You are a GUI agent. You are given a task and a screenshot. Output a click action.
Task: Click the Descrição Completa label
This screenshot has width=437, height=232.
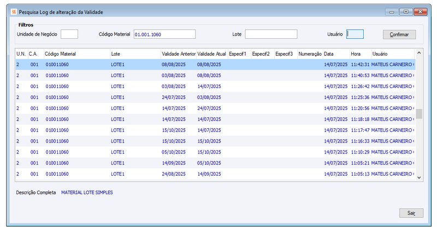(36, 193)
